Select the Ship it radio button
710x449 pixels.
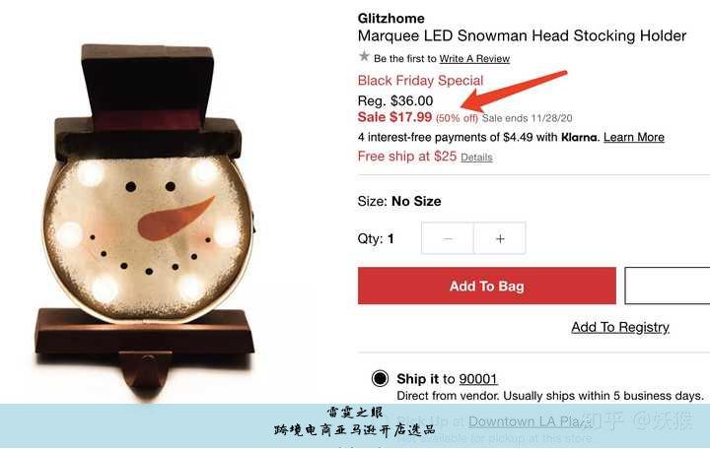(x=380, y=378)
